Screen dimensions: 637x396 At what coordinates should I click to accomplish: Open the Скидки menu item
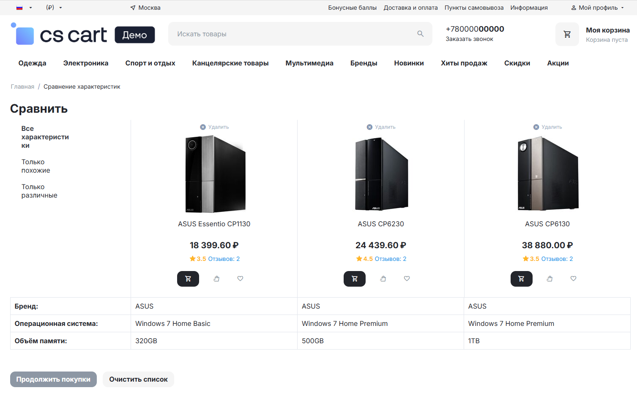tap(517, 63)
